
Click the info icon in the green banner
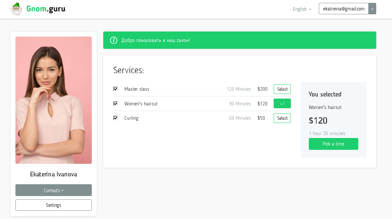pos(114,40)
